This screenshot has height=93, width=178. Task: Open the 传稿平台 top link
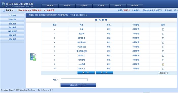159,10
